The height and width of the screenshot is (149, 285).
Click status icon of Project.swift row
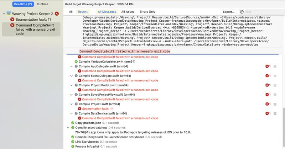click(76, 104)
